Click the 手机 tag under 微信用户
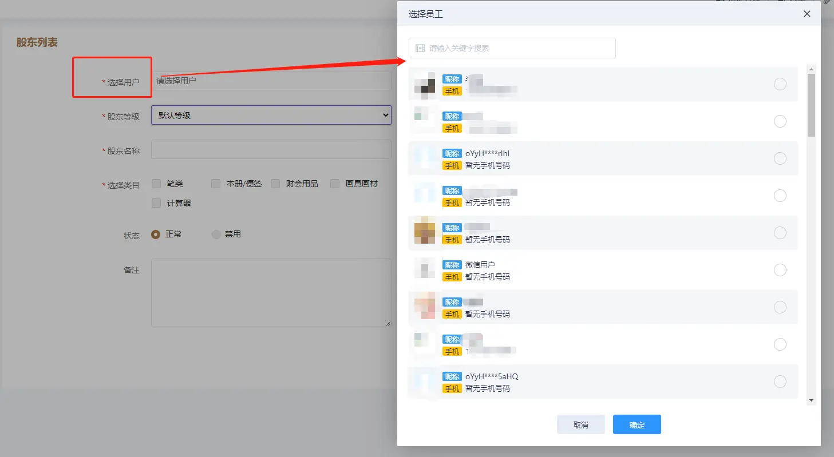Screen dimensions: 834x457 [x=452, y=277]
